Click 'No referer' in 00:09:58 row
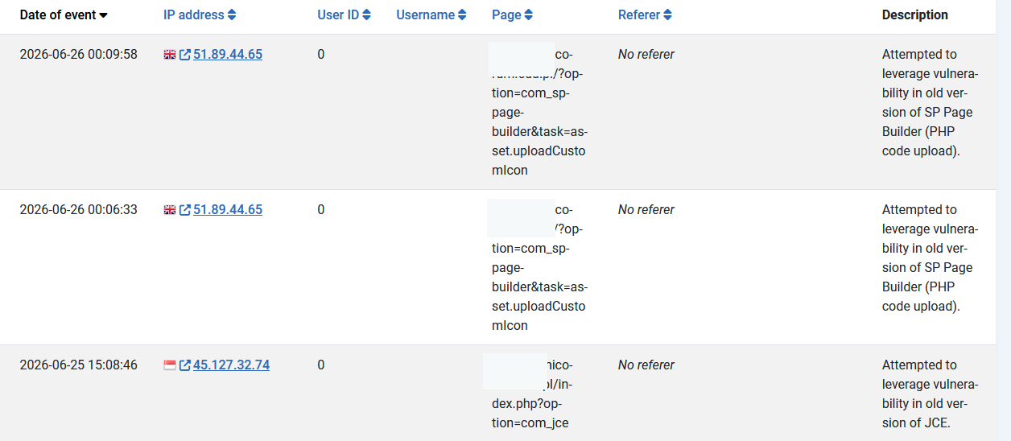The height and width of the screenshot is (441, 1011). [x=646, y=54]
